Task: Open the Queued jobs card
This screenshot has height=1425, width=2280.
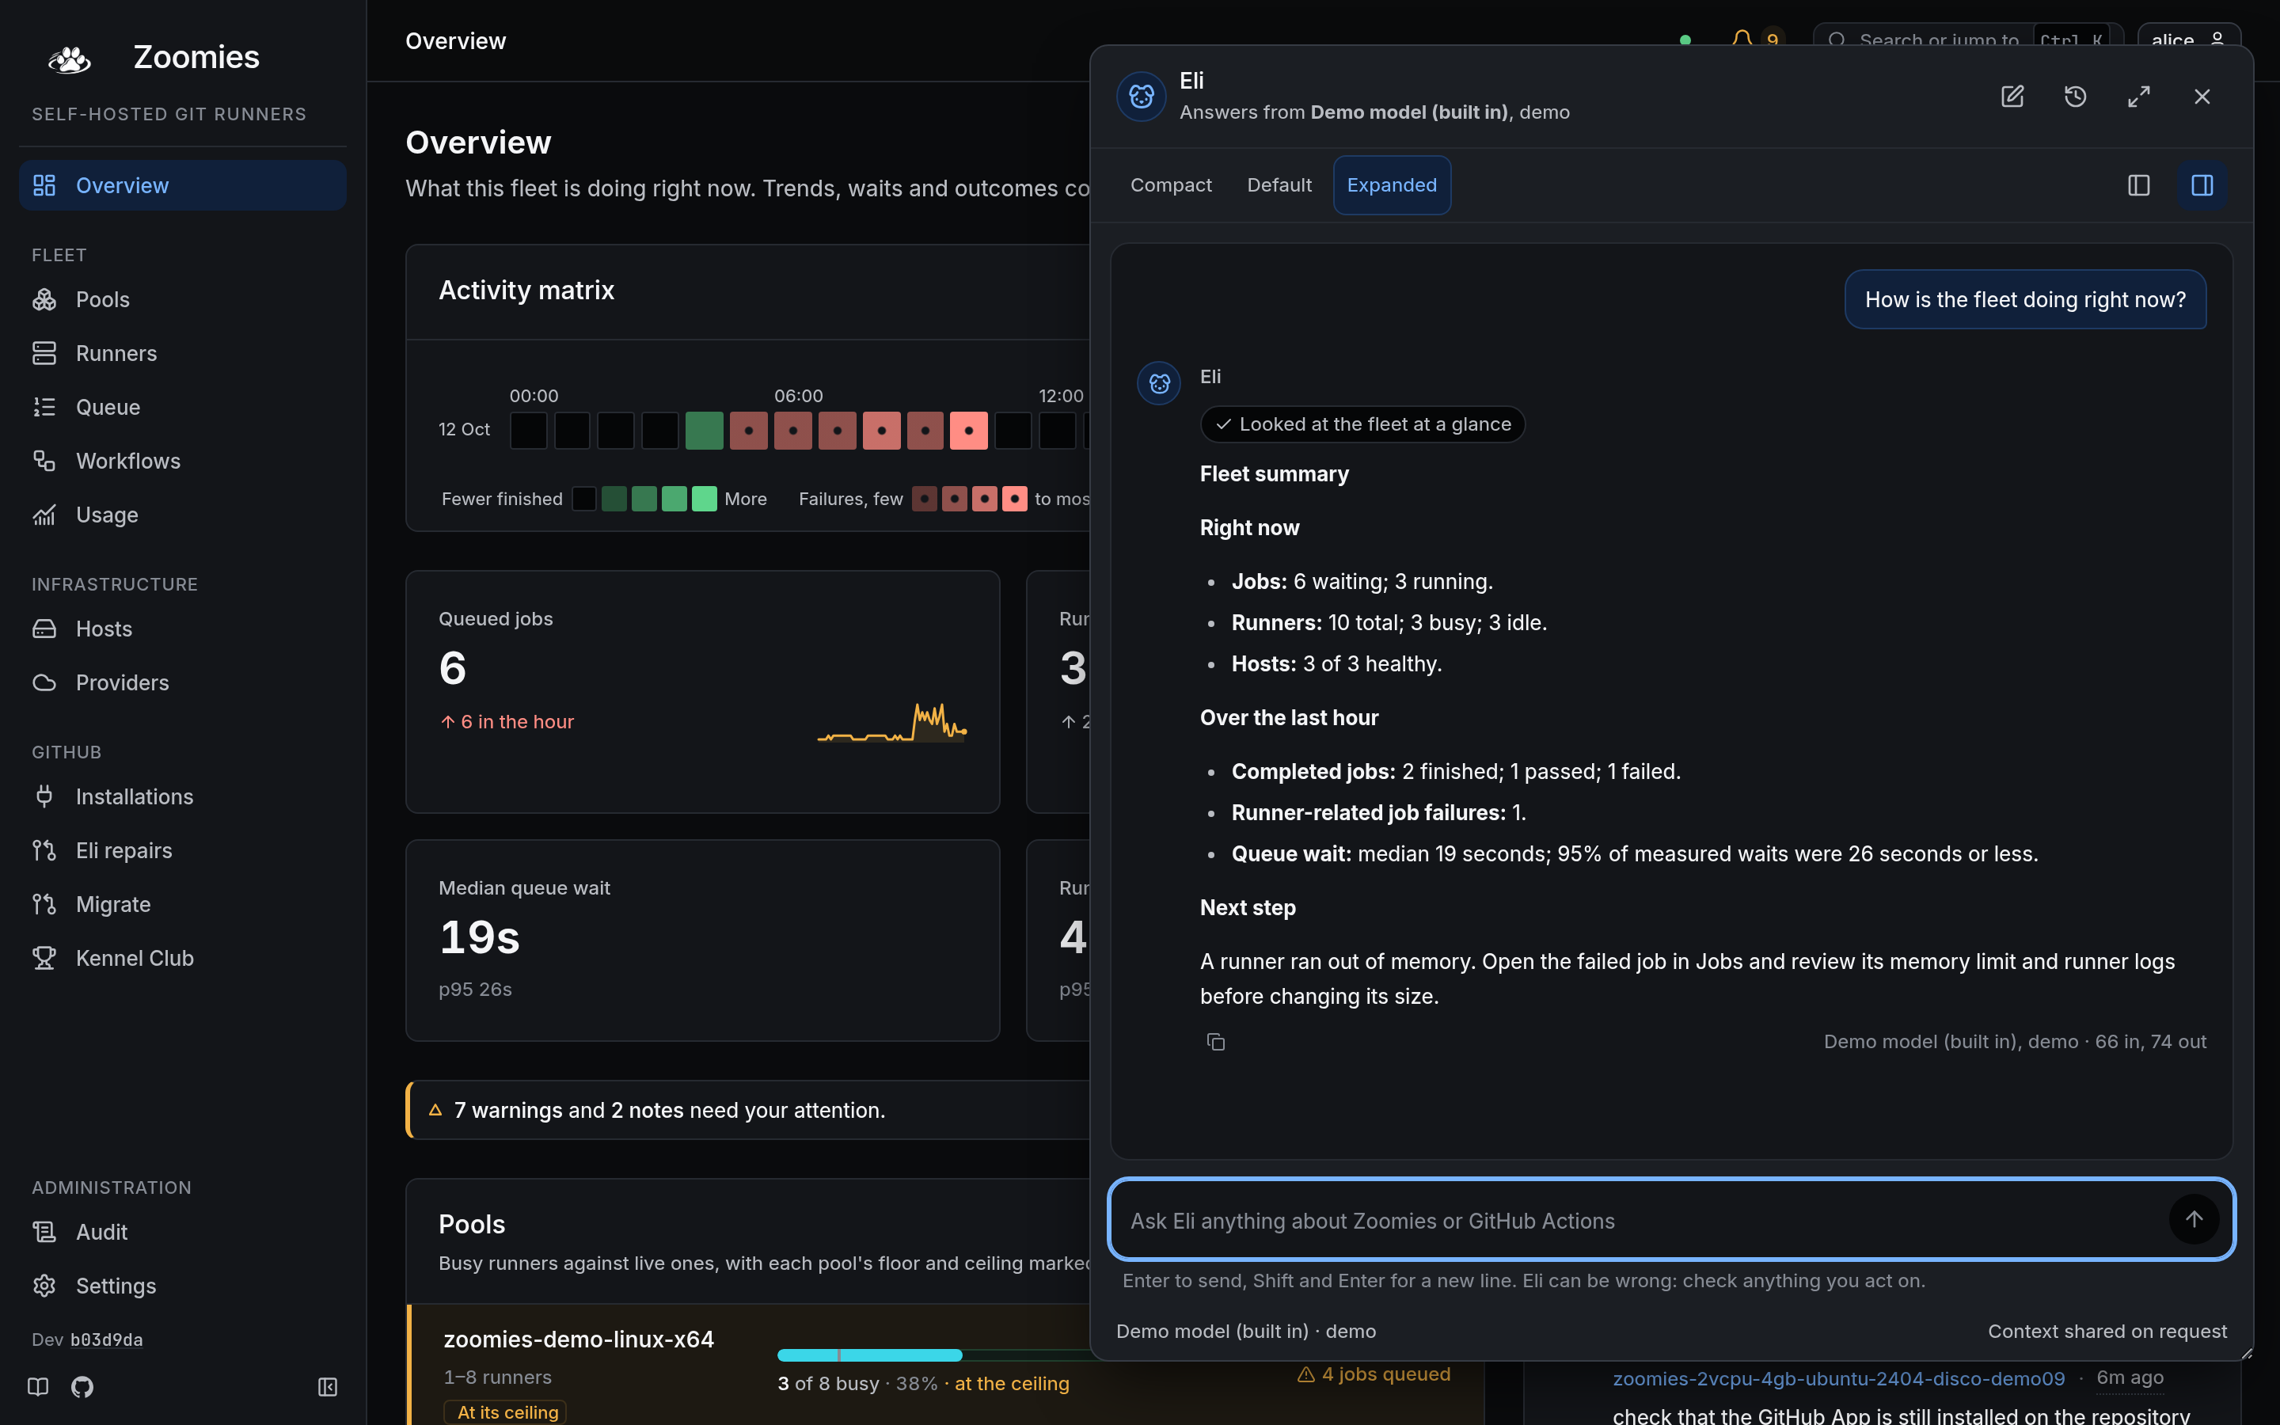Action: point(702,692)
